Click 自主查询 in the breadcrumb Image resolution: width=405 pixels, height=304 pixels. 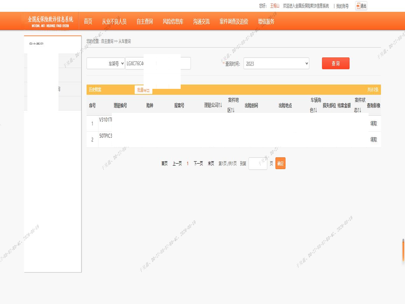[107, 42]
